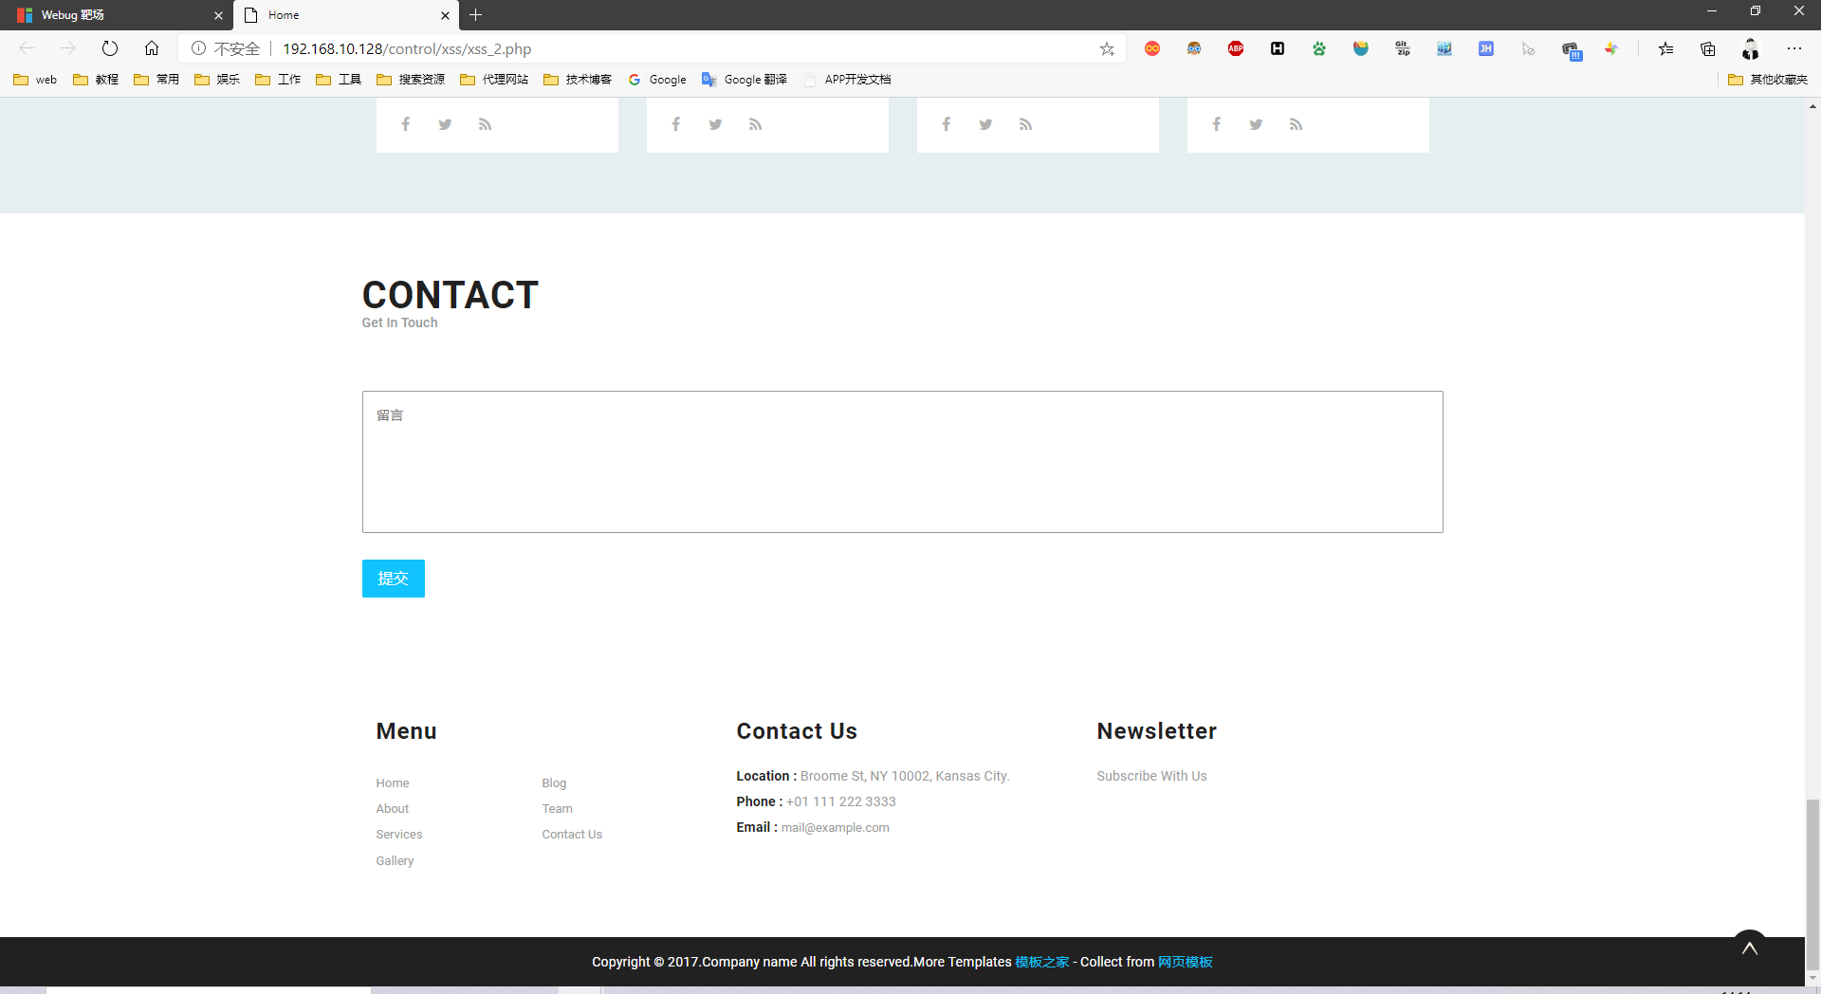Click the 模板之家 footer link
Image resolution: width=1821 pixels, height=994 pixels.
[x=1041, y=962]
